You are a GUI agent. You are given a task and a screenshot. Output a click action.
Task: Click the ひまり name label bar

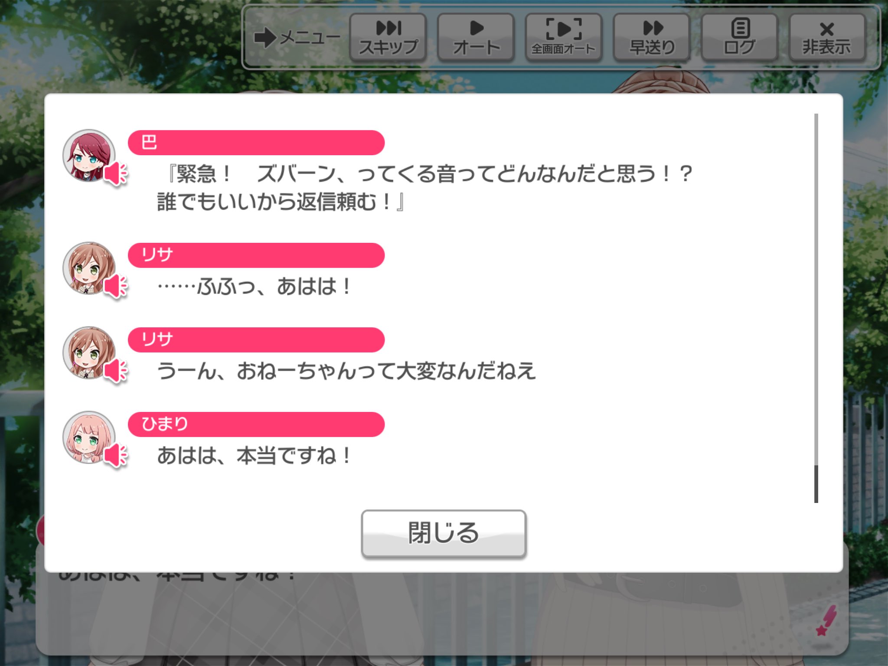[x=256, y=424]
